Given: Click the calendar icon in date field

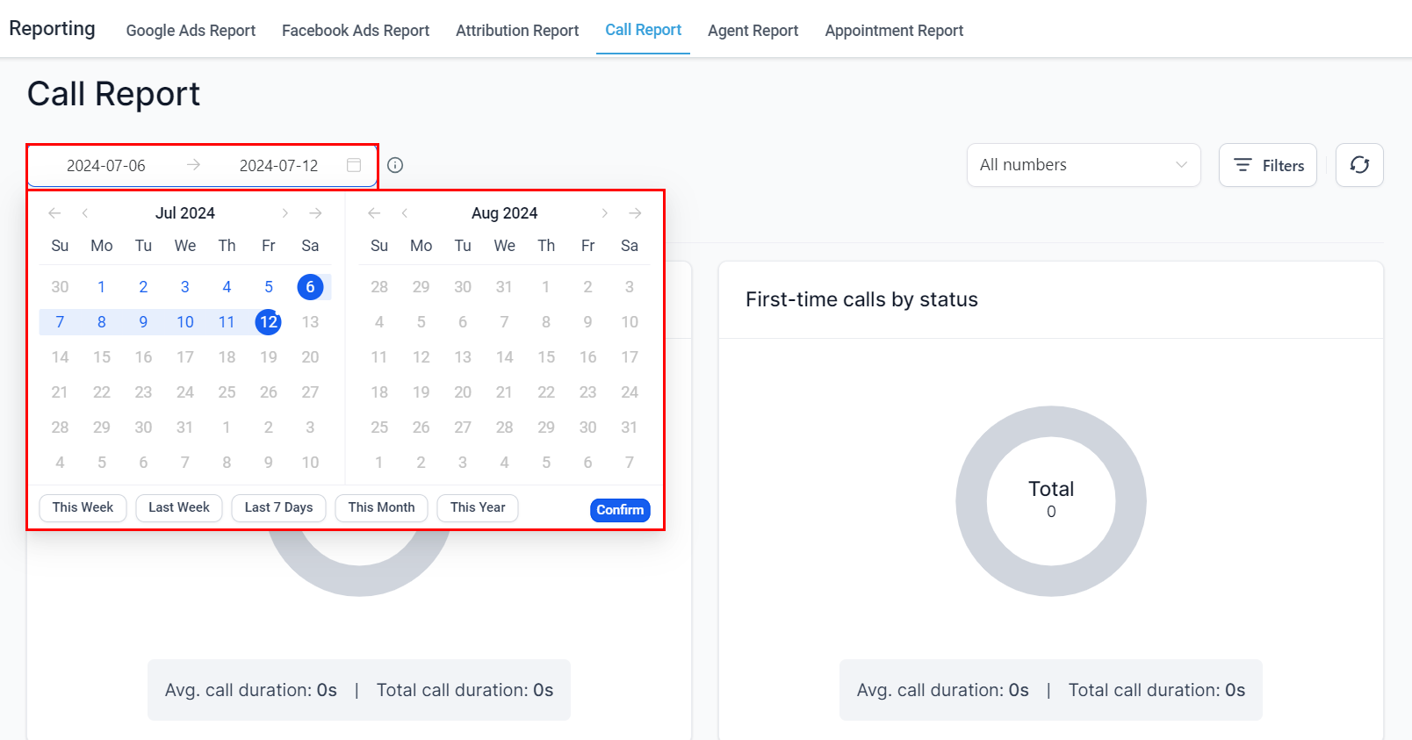Looking at the screenshot, I should (x=354, y=165).
